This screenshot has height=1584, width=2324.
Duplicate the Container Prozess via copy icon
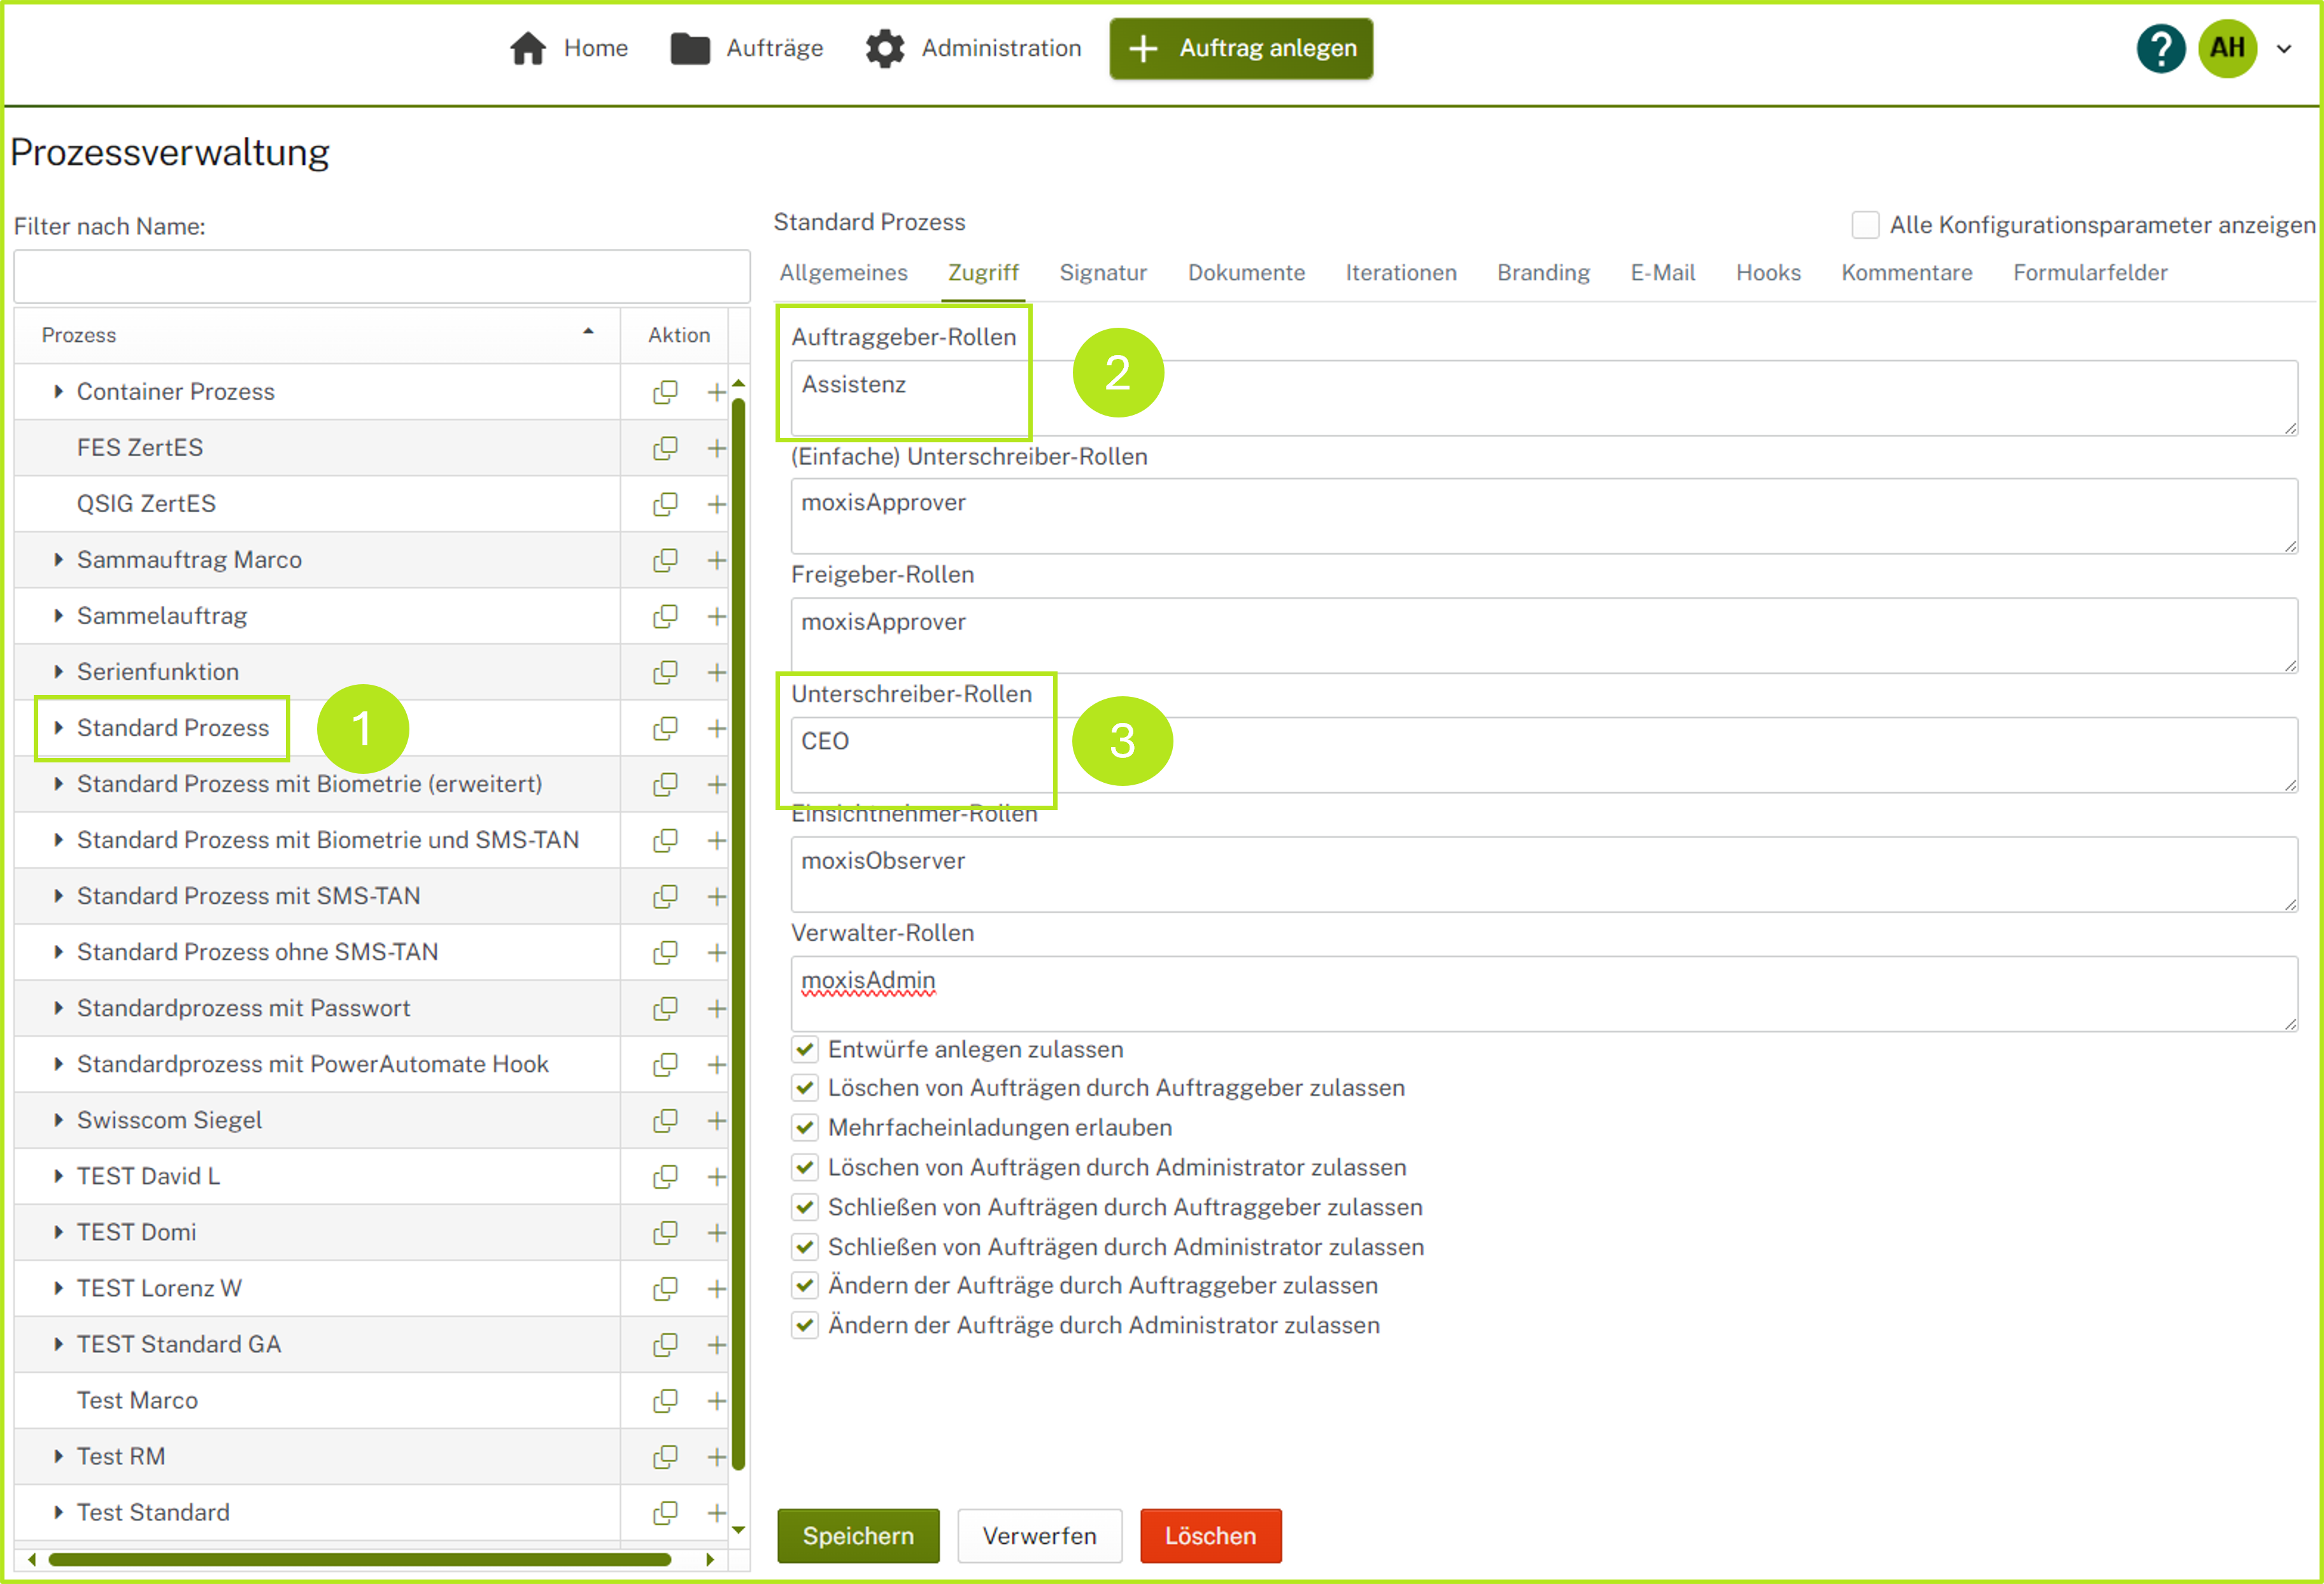(665, 392)
